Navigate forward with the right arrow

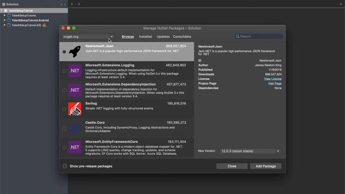(79, 4)
